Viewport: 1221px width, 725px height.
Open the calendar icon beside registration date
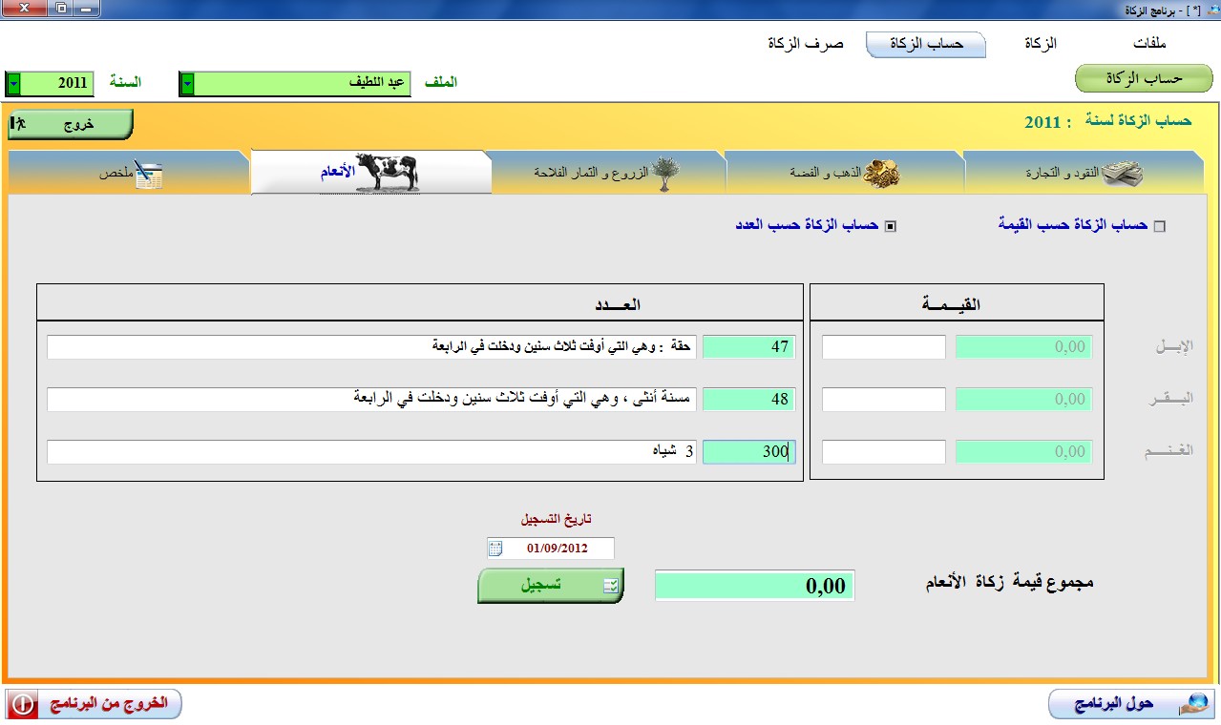[495, 549]
